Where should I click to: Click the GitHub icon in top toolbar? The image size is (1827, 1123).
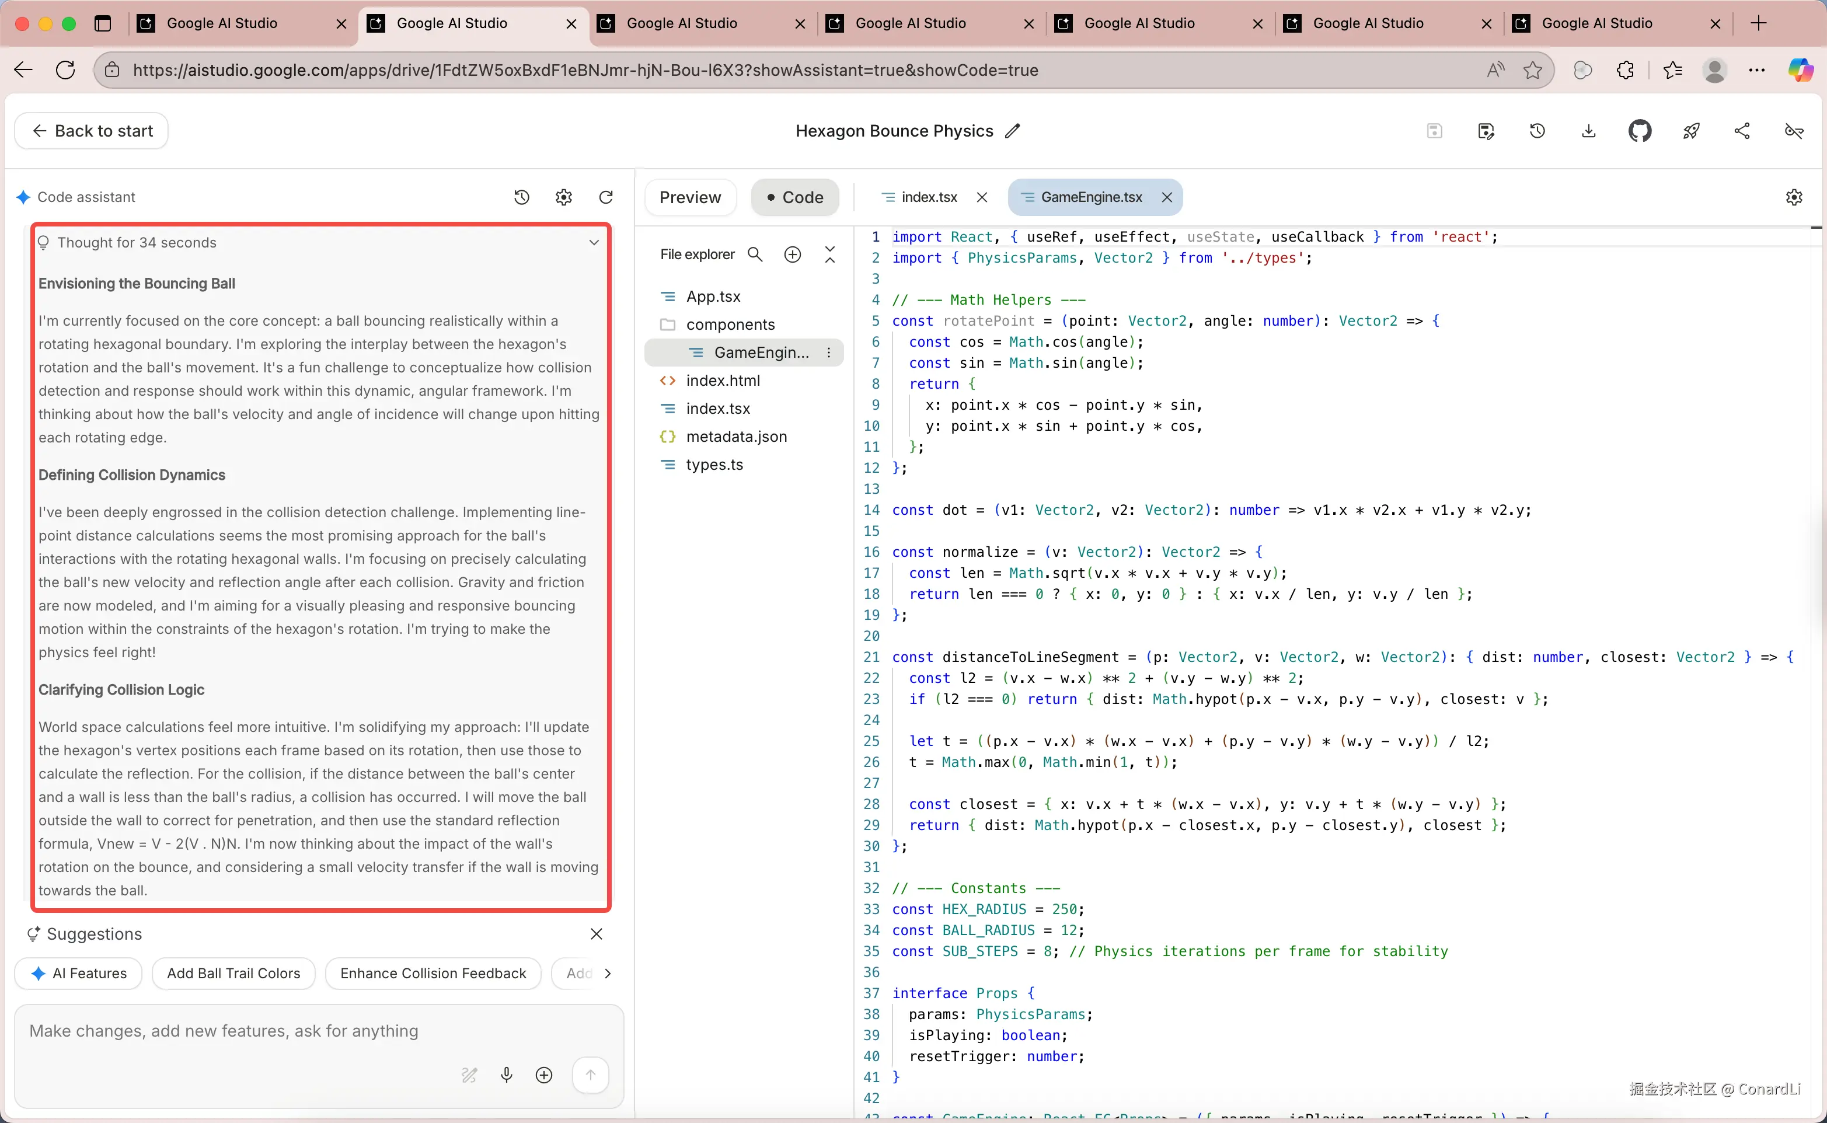[x=1639, y=131]
